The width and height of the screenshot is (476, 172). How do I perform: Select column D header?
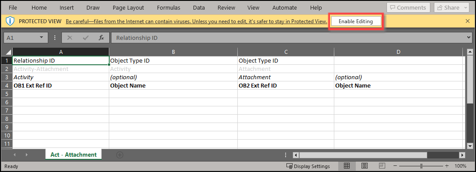[398, 52]
